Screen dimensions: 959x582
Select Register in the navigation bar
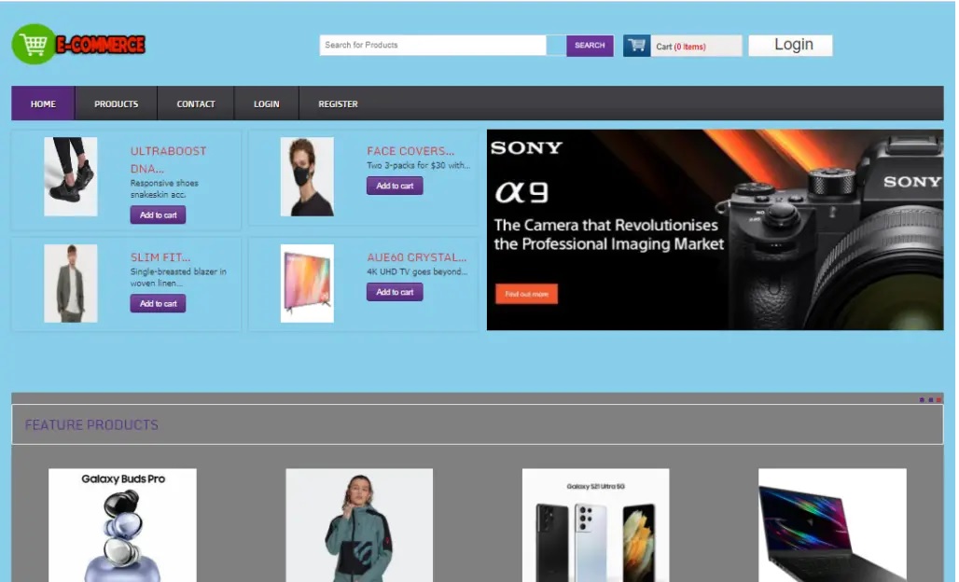click(338, 104)
